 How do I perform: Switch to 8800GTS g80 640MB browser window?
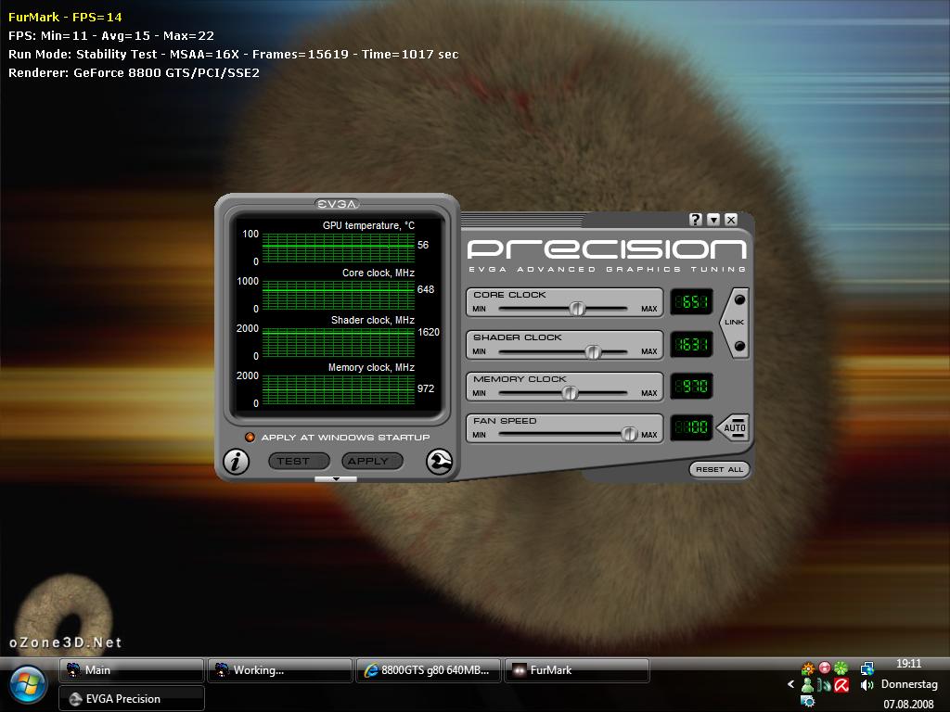click(x=429, y=670)
